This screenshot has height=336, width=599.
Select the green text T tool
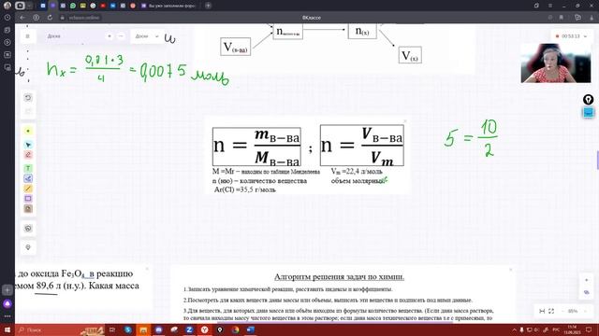point(28,168)
